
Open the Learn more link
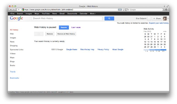tap(76, 27)
